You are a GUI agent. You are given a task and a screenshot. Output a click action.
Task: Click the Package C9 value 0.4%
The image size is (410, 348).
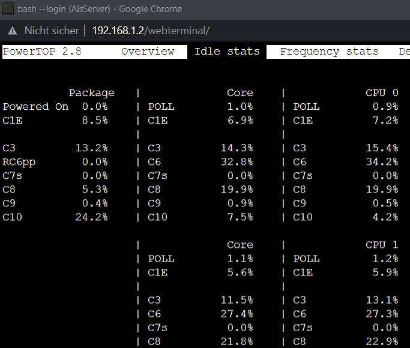[95, 203]
